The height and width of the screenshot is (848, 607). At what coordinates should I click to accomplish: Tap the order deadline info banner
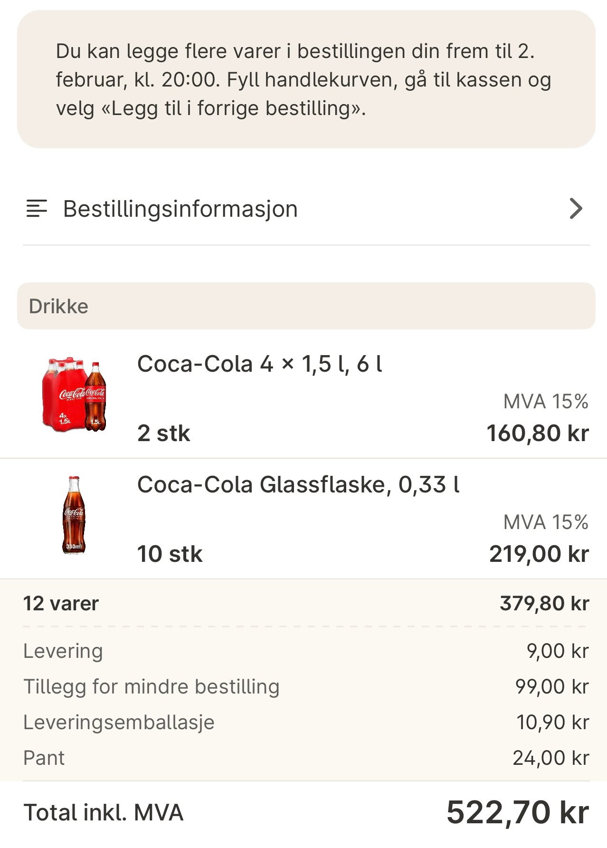click(x=306, y=79)
